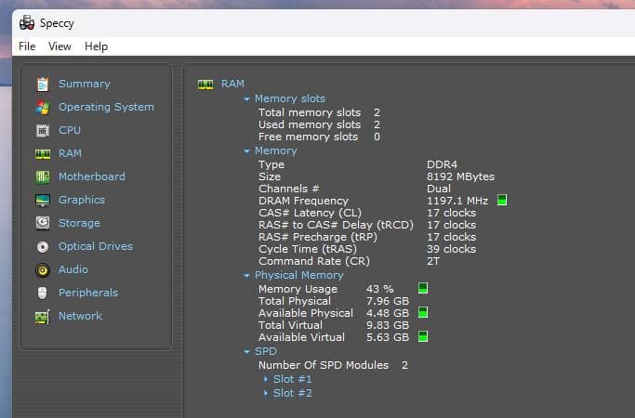Select RAM in the sidebar

click(x=70, y=153)
